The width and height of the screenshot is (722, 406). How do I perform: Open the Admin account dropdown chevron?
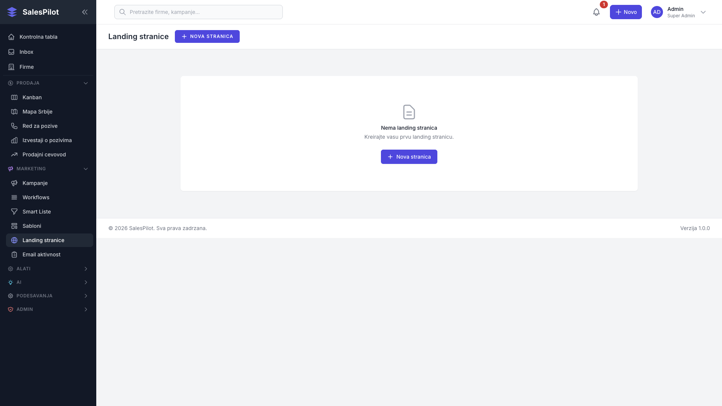[x=703, y=12]
